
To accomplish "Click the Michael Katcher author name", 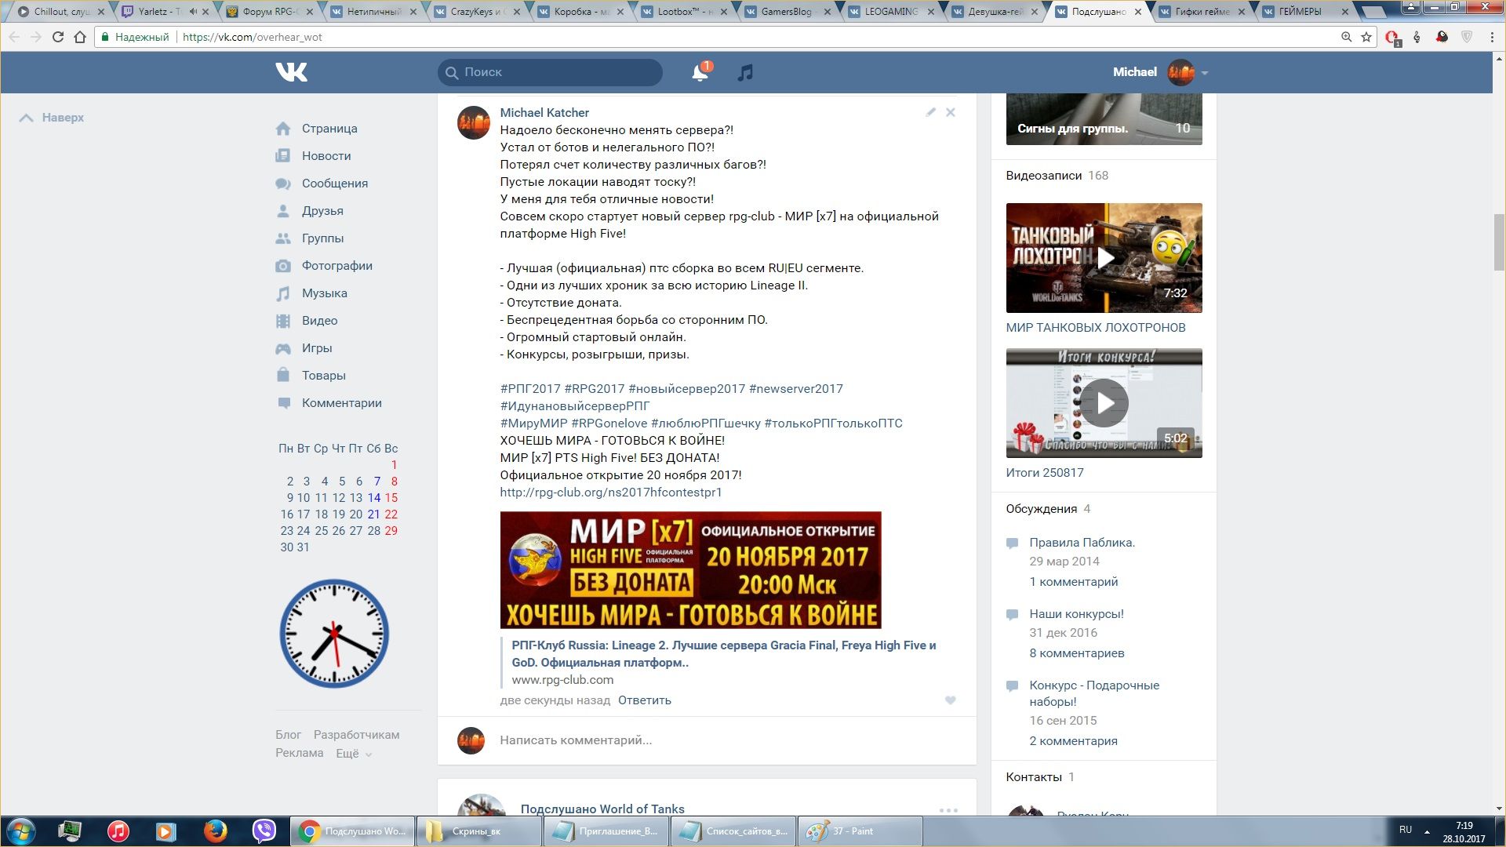I will tap(544, 113).
